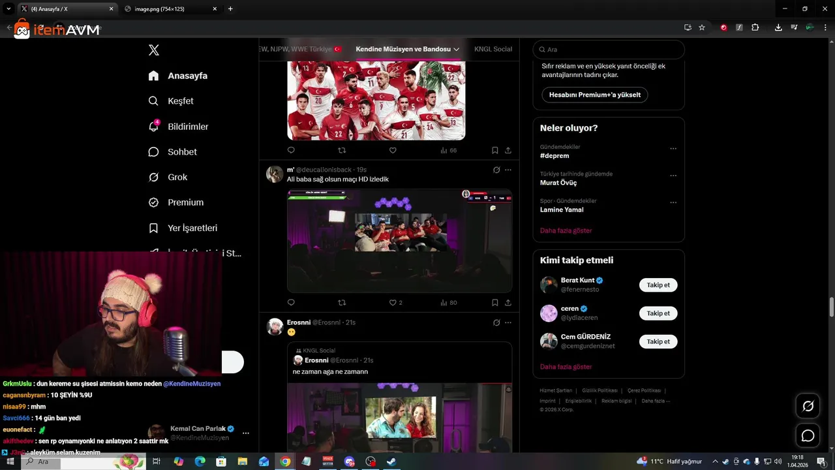Screen dimensions: 835x470
Task: Open Chrome three-dot menu
Action: click(826, 27)
